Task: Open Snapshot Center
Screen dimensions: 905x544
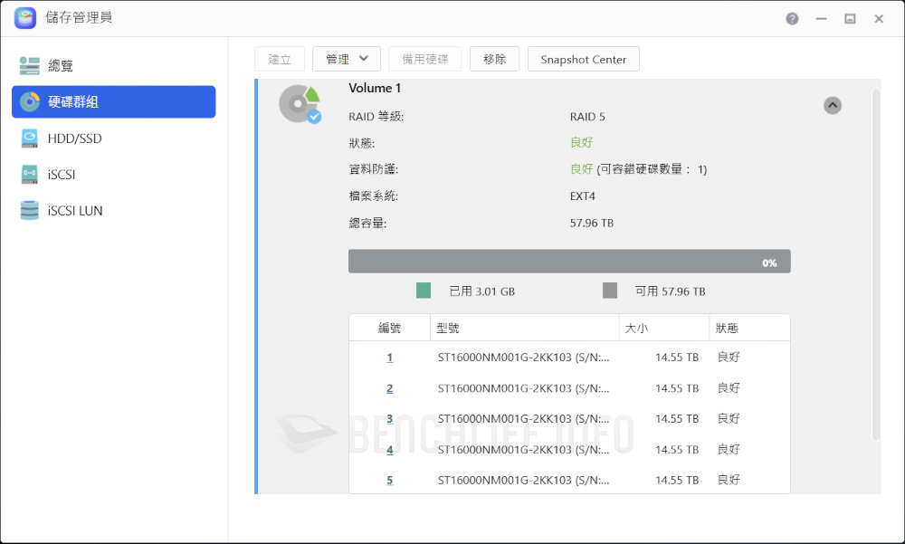Action: click(583, 59)
